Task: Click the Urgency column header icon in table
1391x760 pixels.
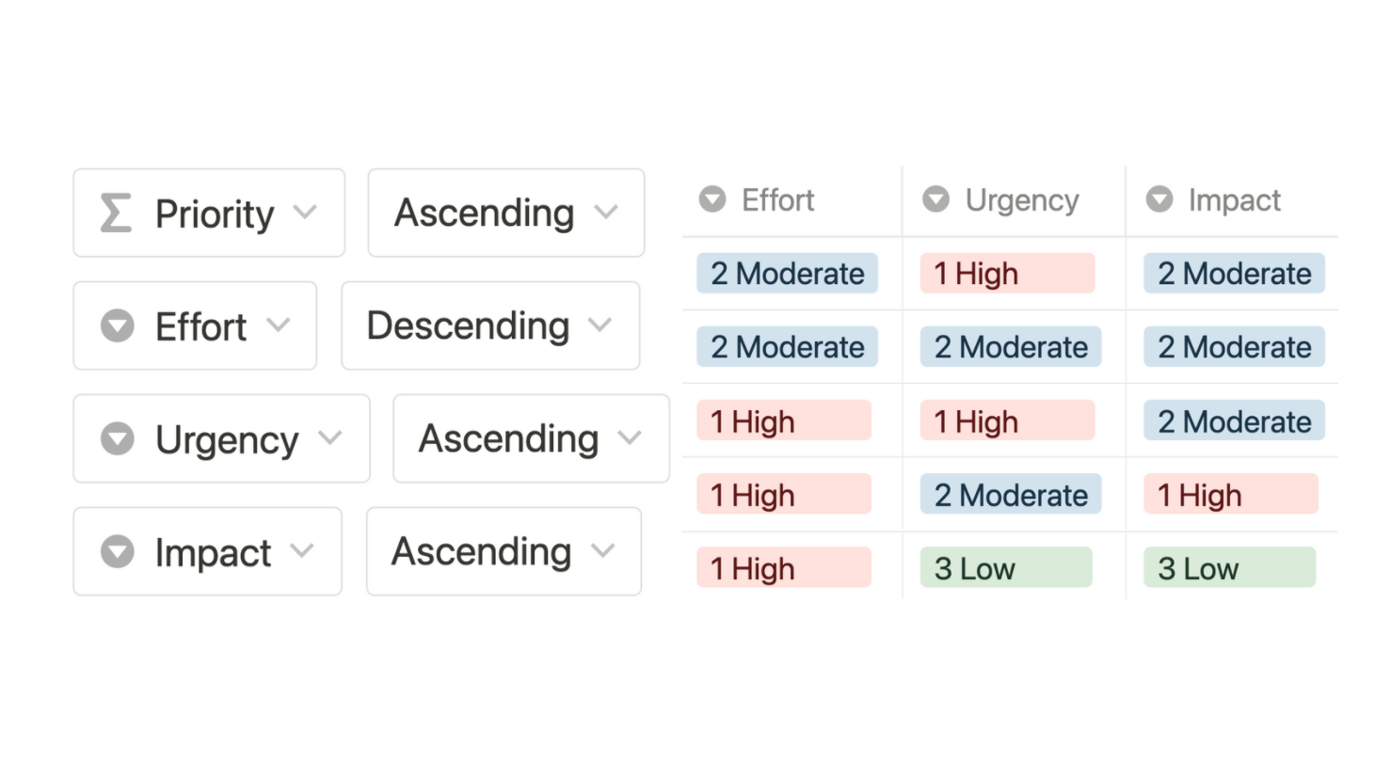Action: click(x=935, y=199)
